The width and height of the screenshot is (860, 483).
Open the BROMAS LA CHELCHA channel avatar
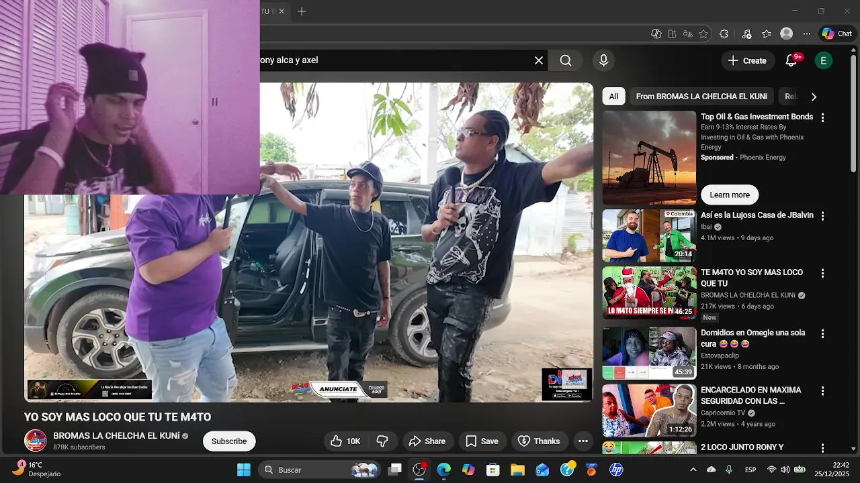coord(36,441)
